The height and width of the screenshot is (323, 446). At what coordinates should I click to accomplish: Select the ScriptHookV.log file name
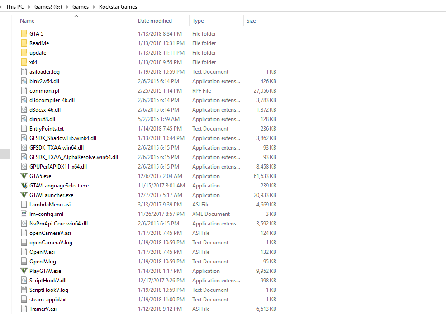tap(49, 290)
